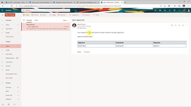This screenshot has height=107, width=191.
Task: Go back with the browser back arrow
Action: 3,6
